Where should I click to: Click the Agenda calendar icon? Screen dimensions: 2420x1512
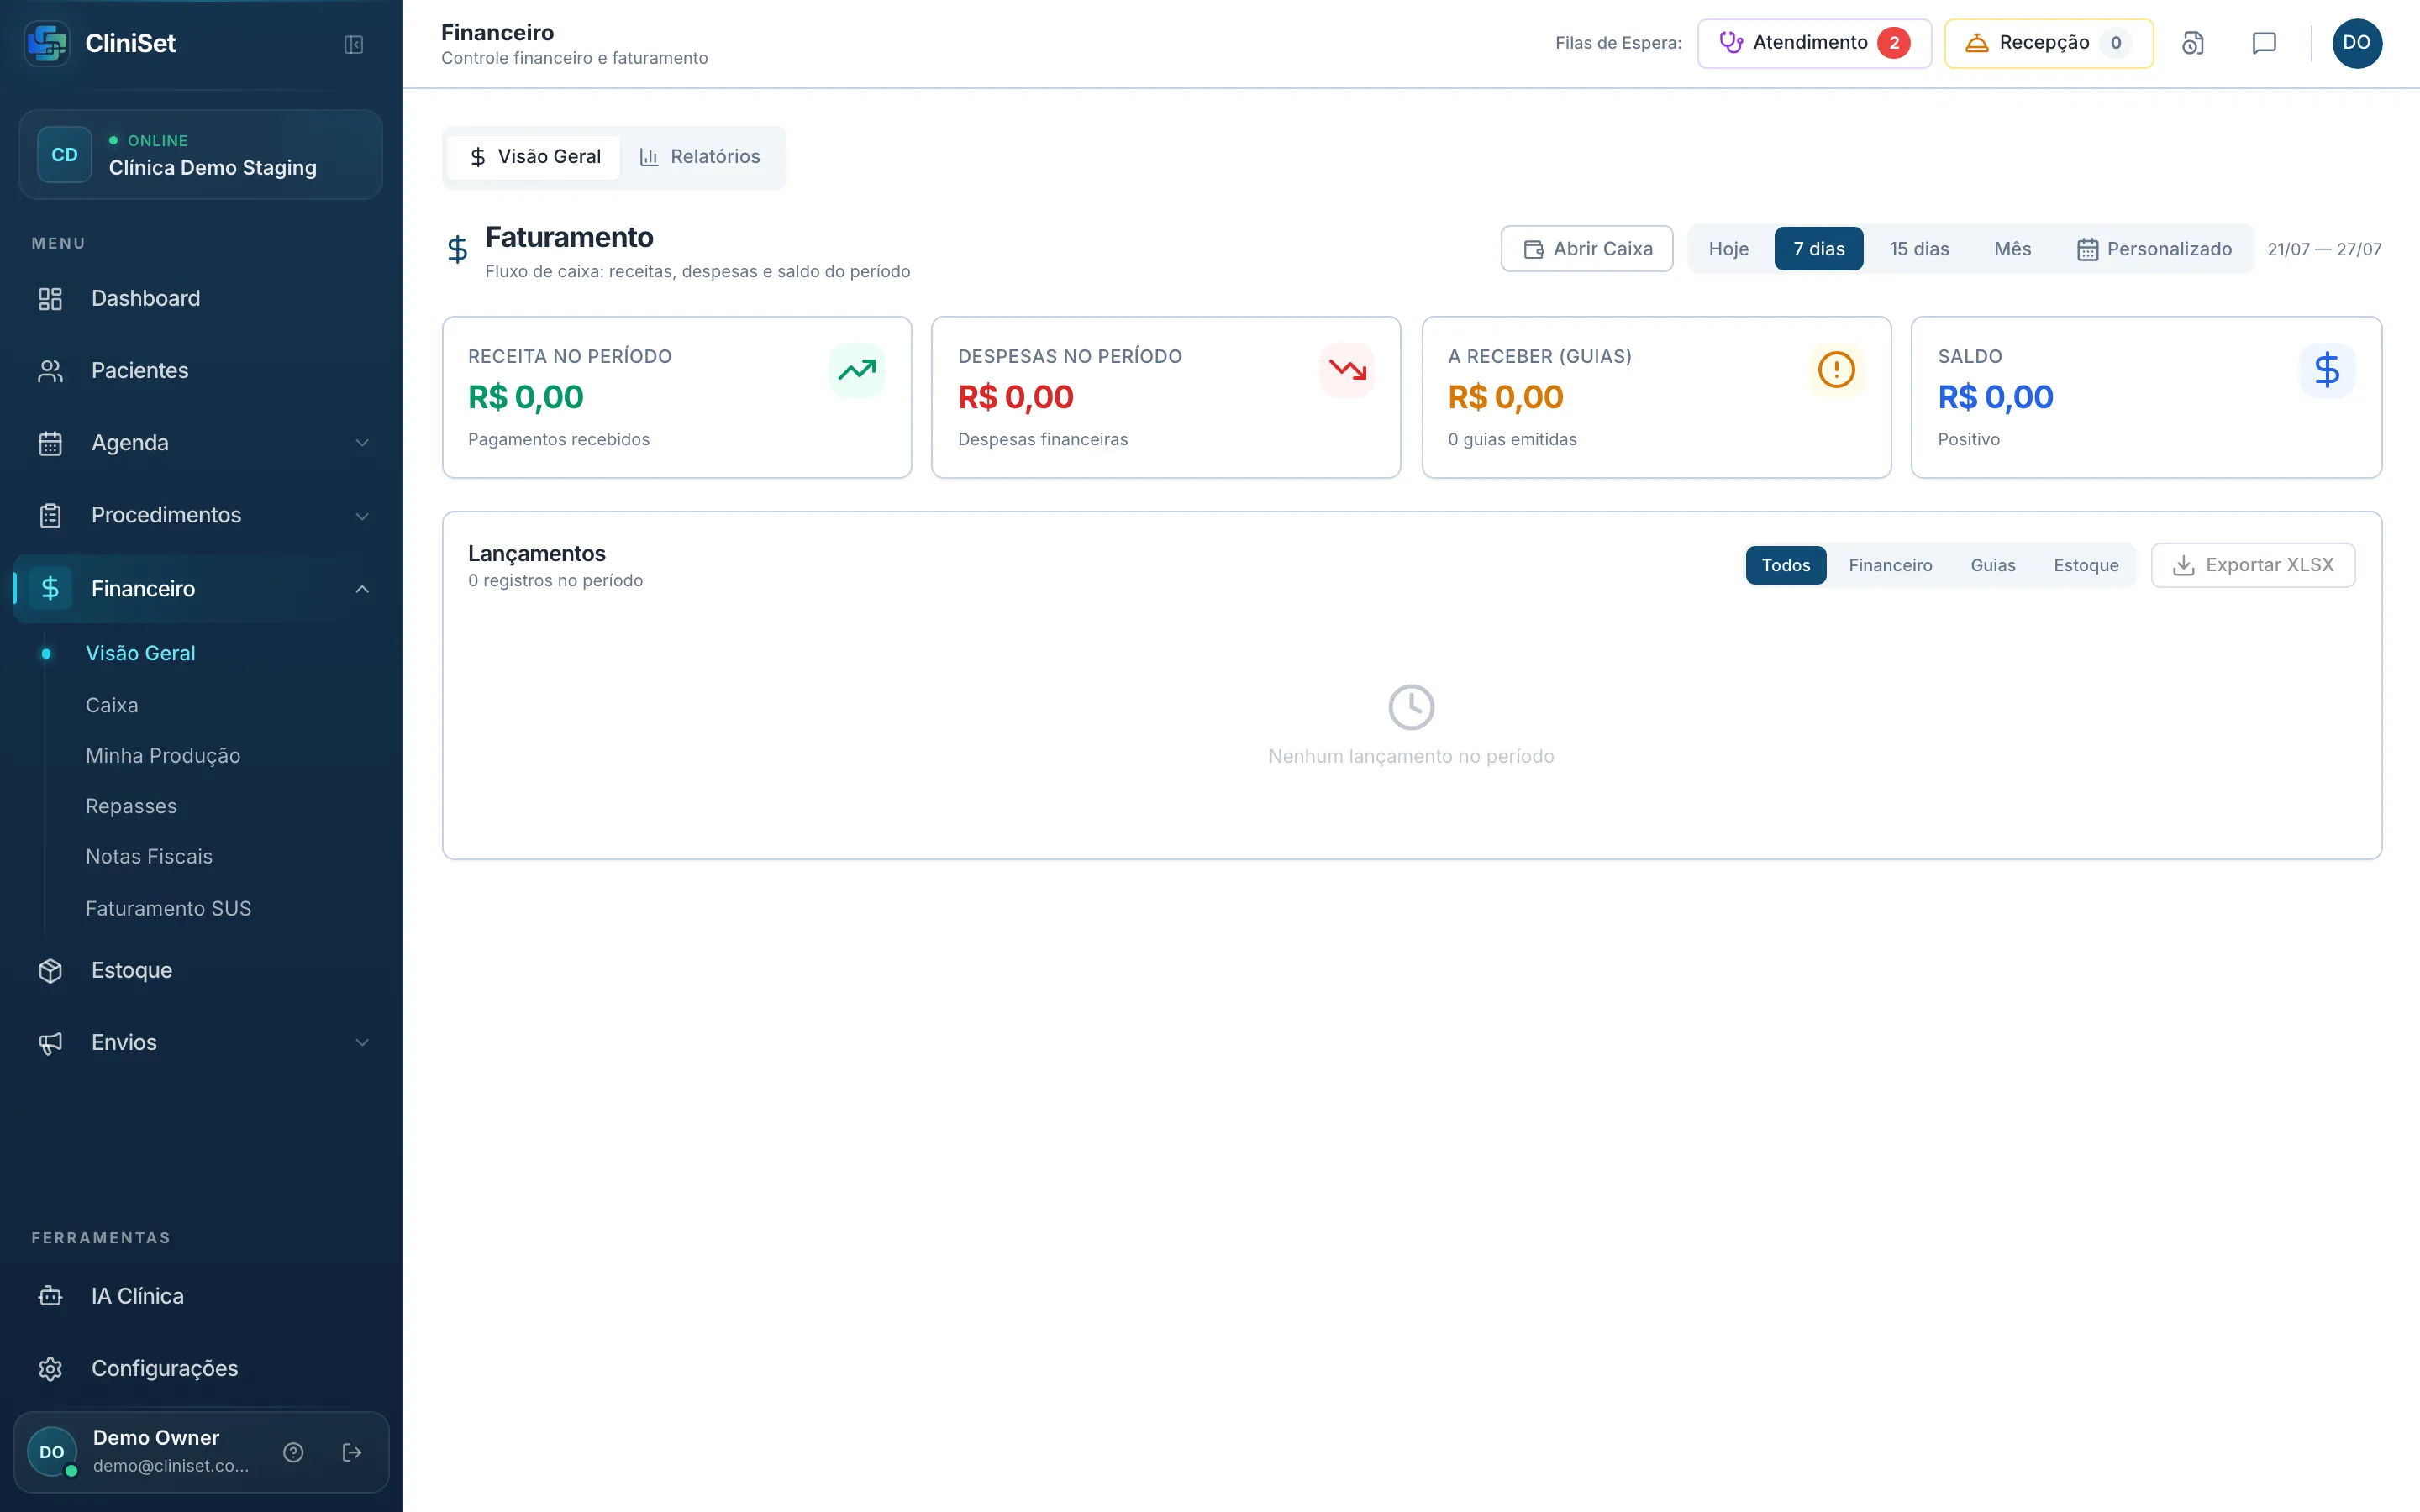click(x=50, y=443)
